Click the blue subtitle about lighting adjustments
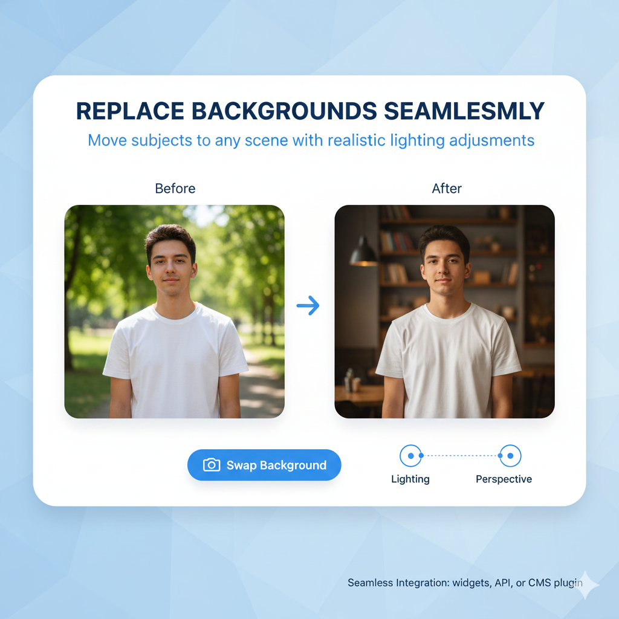This screenshot has width=619, height=619. coord(311,140)
